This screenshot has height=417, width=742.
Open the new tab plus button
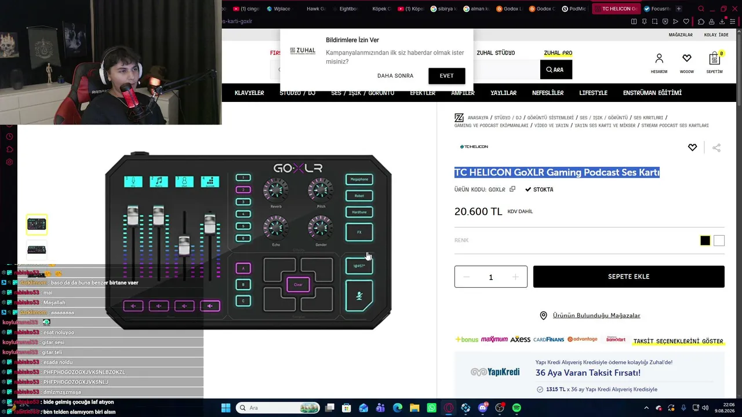point(679,9)
